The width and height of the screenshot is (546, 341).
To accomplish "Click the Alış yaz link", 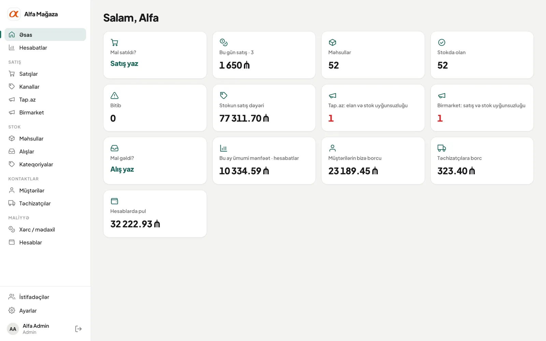I will pyautogui.click(x=122, y=169).
